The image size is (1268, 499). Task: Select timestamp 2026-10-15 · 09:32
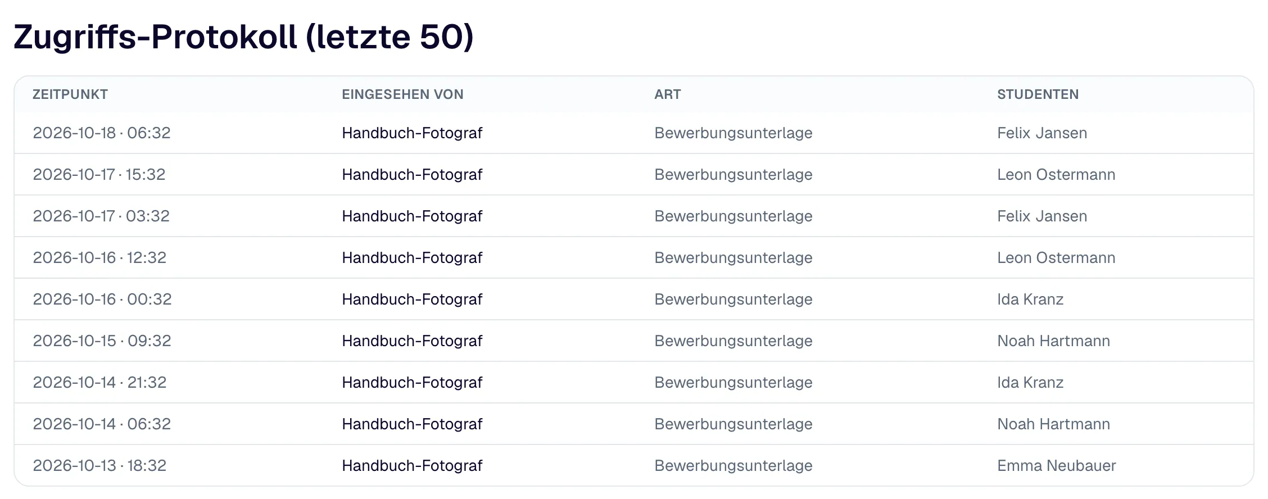[102, 341]
